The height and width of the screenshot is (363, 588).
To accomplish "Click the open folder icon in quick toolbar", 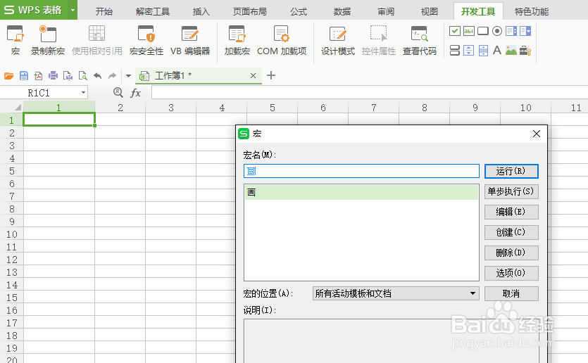I will (x=9, y=76).
